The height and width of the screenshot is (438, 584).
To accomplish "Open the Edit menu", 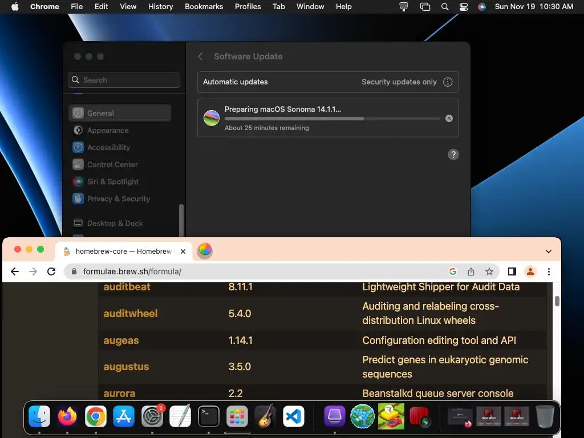I will tap(101, 7).
